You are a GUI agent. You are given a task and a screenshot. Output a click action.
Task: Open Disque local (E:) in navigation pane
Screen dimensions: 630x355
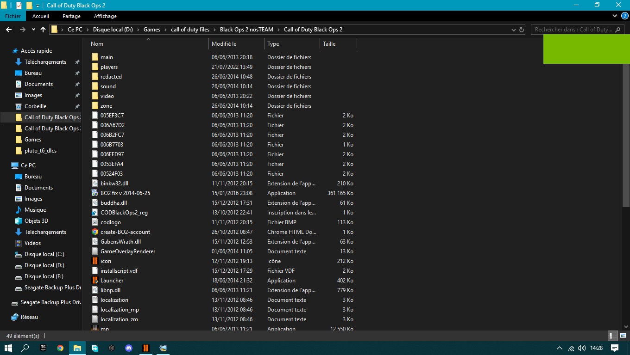tap(44, 276)
